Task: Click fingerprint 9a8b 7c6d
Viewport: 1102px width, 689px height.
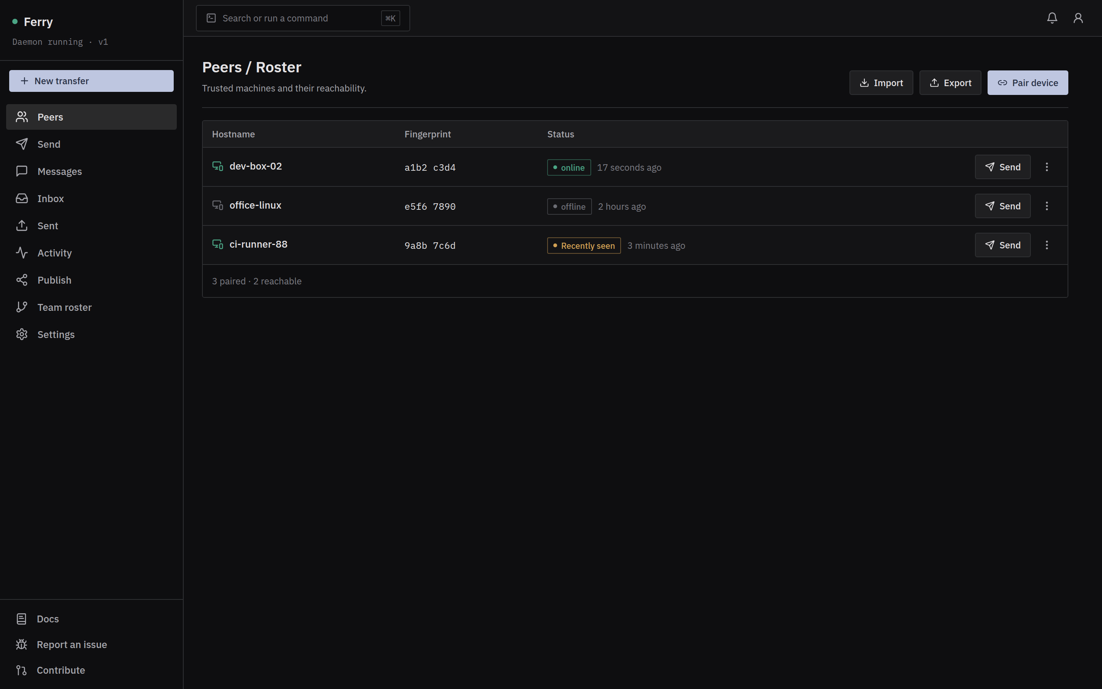Action: (x=430, y=246)
